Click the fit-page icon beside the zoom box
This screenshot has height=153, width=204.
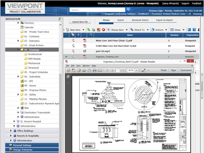[144, 70]
